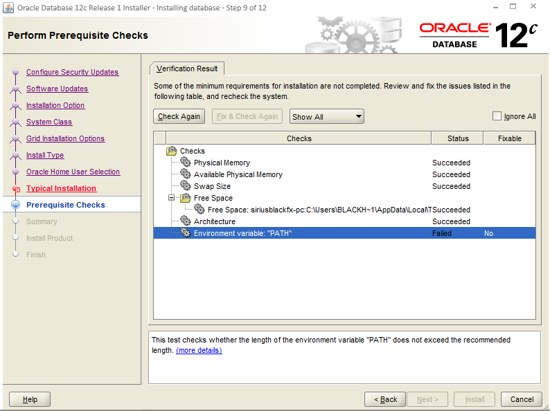The width and height of the screenshot is (550, 411).
Task: Select the Environment variable PATH row
Action: click(x=344, y=233)
